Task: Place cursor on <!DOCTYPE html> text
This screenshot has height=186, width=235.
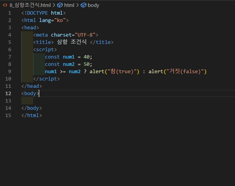Action: click(43, 13)
